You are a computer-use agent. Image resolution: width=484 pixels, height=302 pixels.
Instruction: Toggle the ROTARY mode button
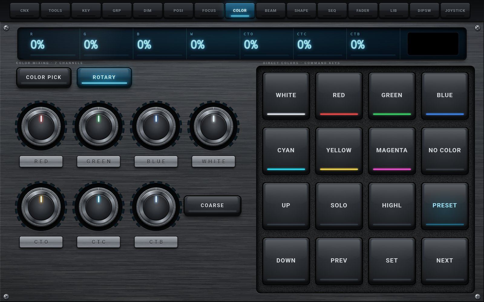click(x=104, y=77)
